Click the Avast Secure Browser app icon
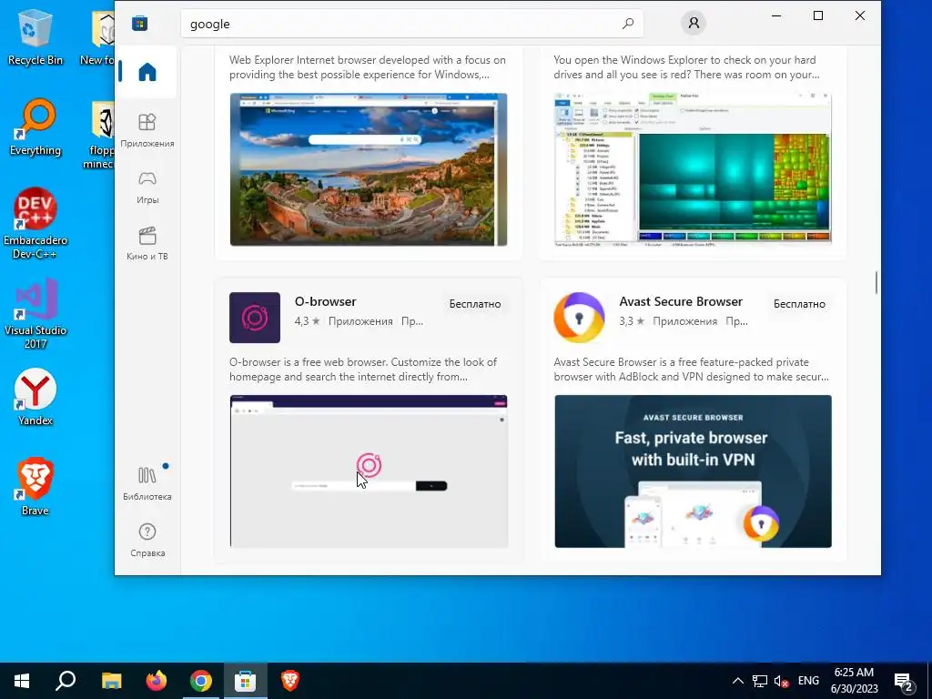Viewport: 932px width, 699px height. click(x=579, y=318)
